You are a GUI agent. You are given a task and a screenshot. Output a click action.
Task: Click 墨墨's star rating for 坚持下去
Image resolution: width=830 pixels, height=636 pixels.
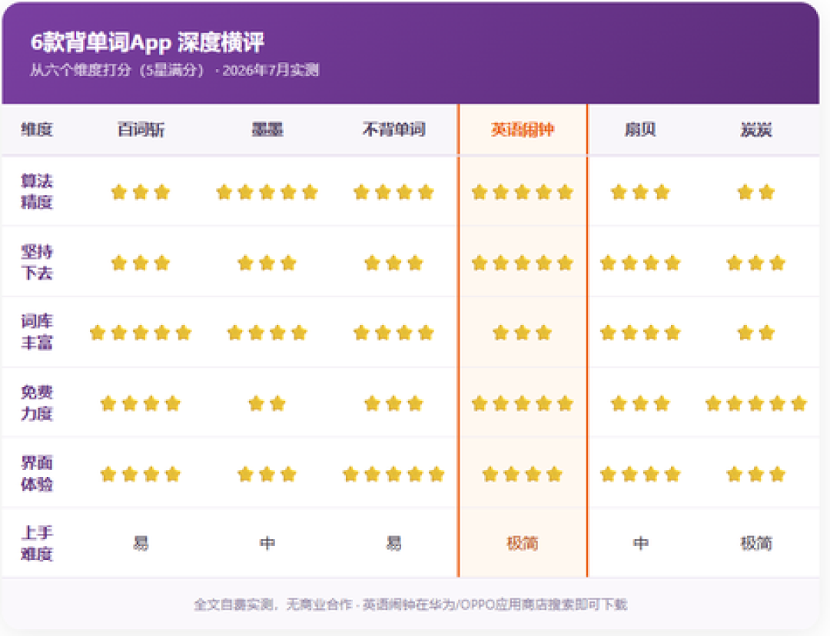pyautogui.click(x=267, y=263)
